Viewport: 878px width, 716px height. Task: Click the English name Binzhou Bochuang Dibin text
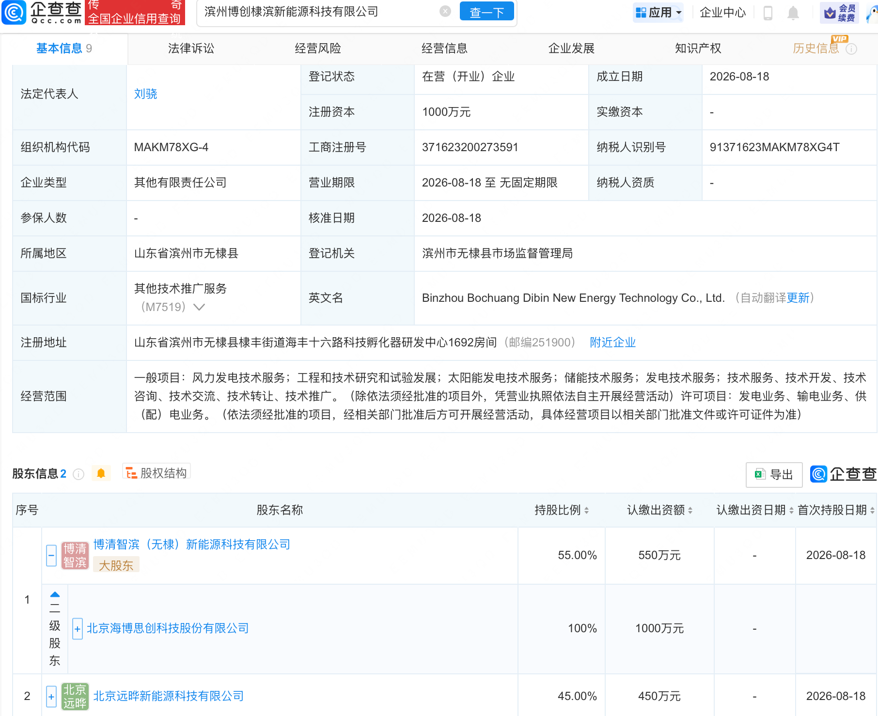click(x=573, y=298)
